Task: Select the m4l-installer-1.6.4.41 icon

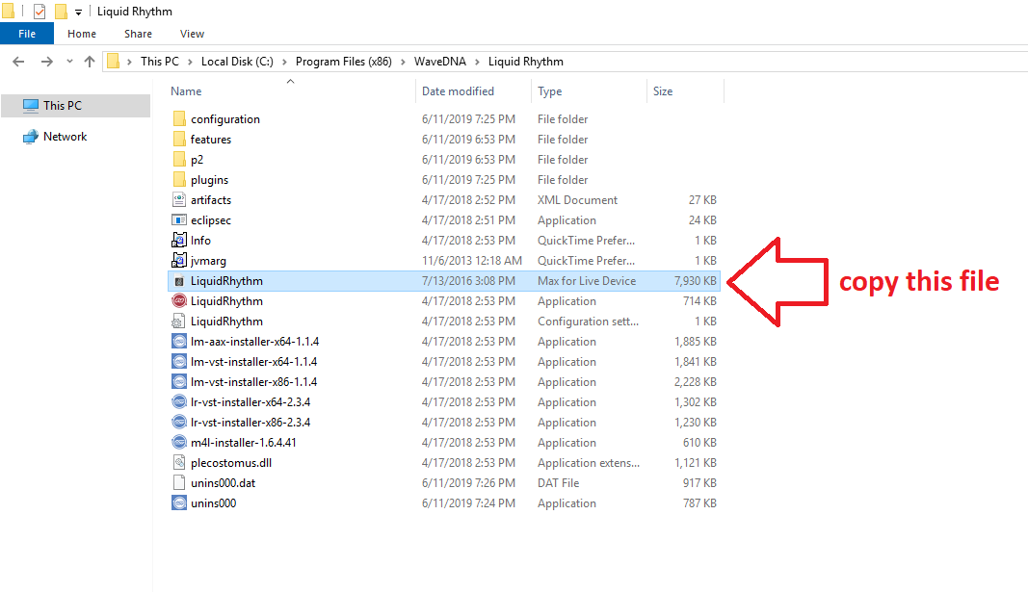Action: 179,443
